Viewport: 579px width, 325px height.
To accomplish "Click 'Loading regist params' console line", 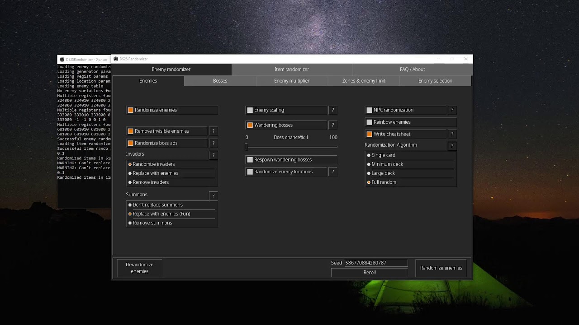I will coord(82,77).
